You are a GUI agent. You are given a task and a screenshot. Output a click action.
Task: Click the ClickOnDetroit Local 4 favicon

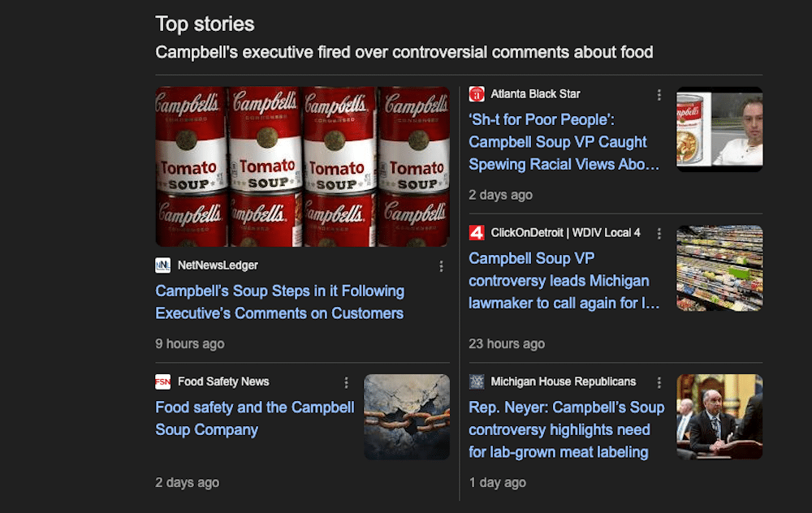(x=477, y=233)
